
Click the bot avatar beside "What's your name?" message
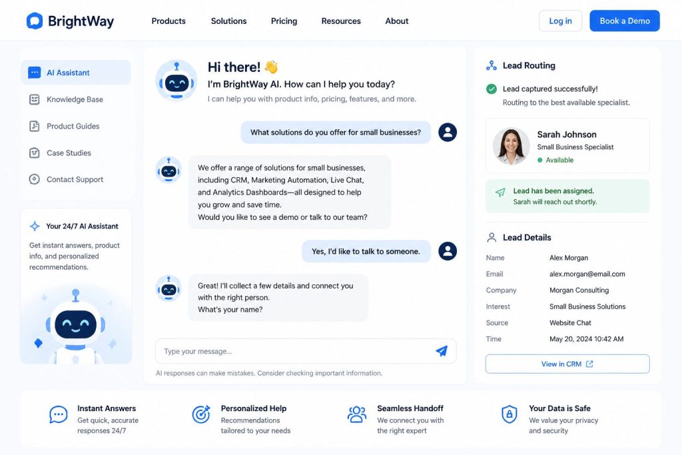169,288
